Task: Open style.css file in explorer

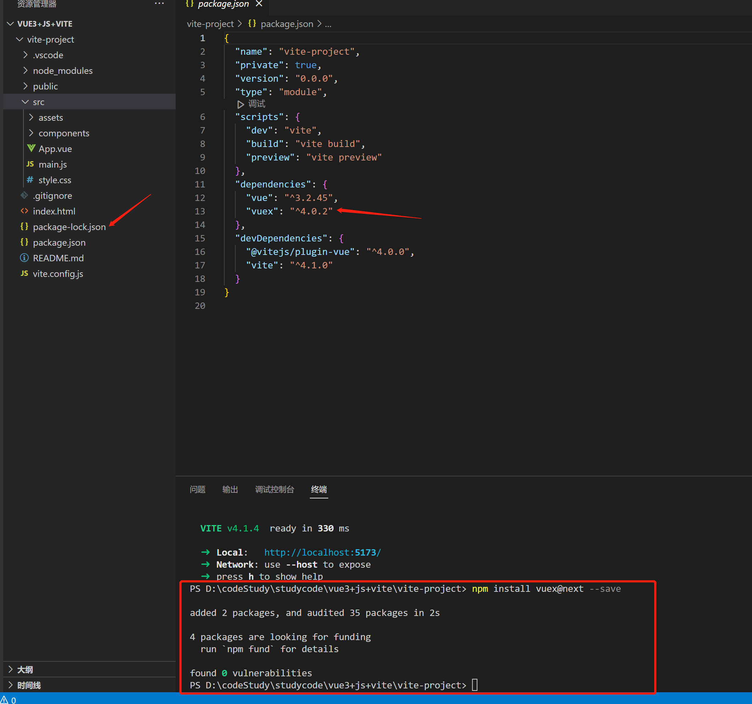Action: tap(54, 180)
